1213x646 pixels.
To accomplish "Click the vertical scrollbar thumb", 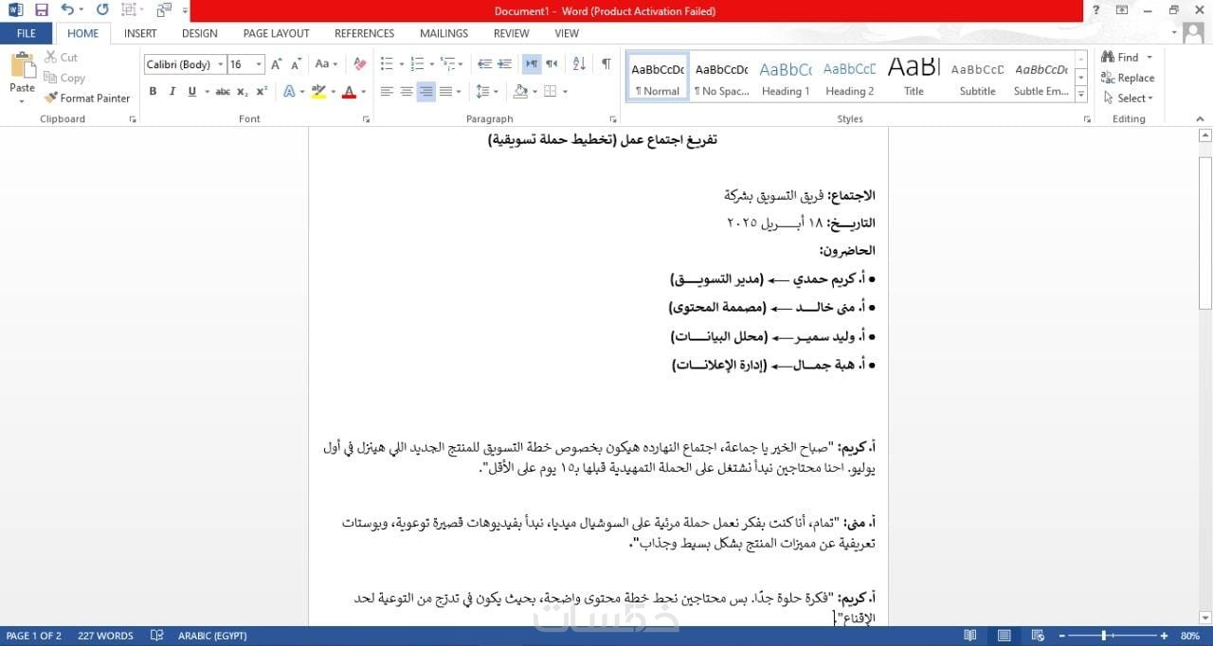I will (x=1205, y=233).
